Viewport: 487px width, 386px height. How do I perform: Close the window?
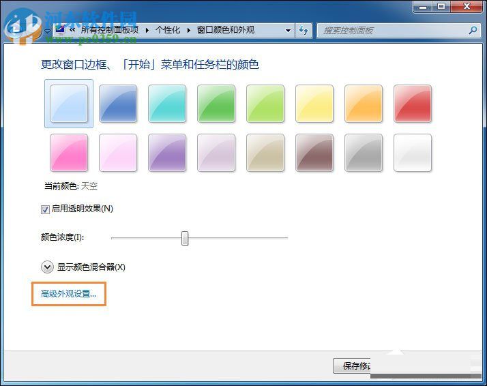pos(467,7)
